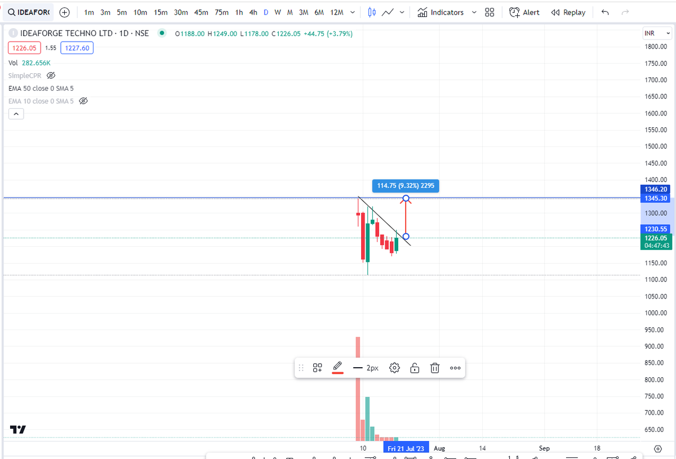
Task: Switch to the 4h interval
Action: (x=253, y=12)
